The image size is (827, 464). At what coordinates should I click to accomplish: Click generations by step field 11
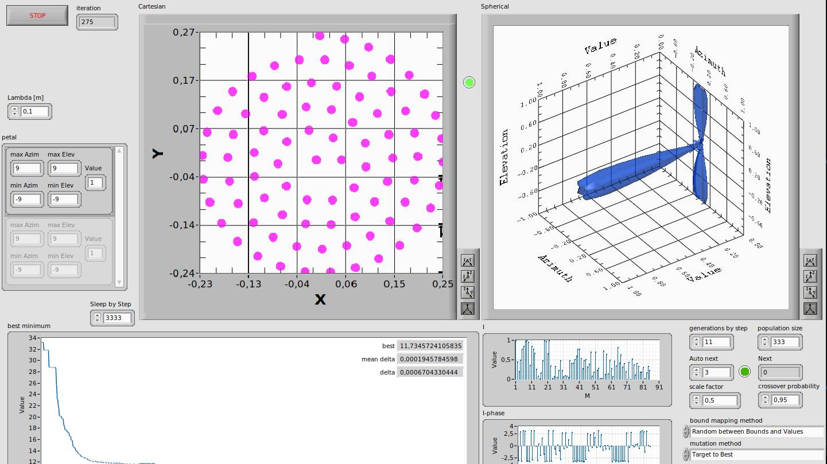tap(716, 342)
